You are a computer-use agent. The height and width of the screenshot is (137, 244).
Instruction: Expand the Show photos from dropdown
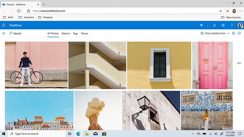click(x=215, y=33)
